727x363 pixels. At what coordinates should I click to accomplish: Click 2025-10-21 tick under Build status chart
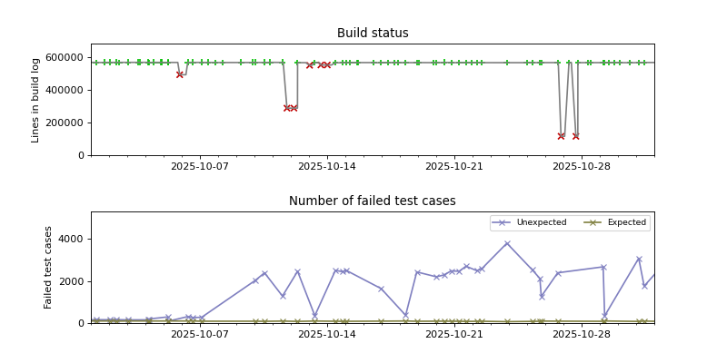click(454, 167)
